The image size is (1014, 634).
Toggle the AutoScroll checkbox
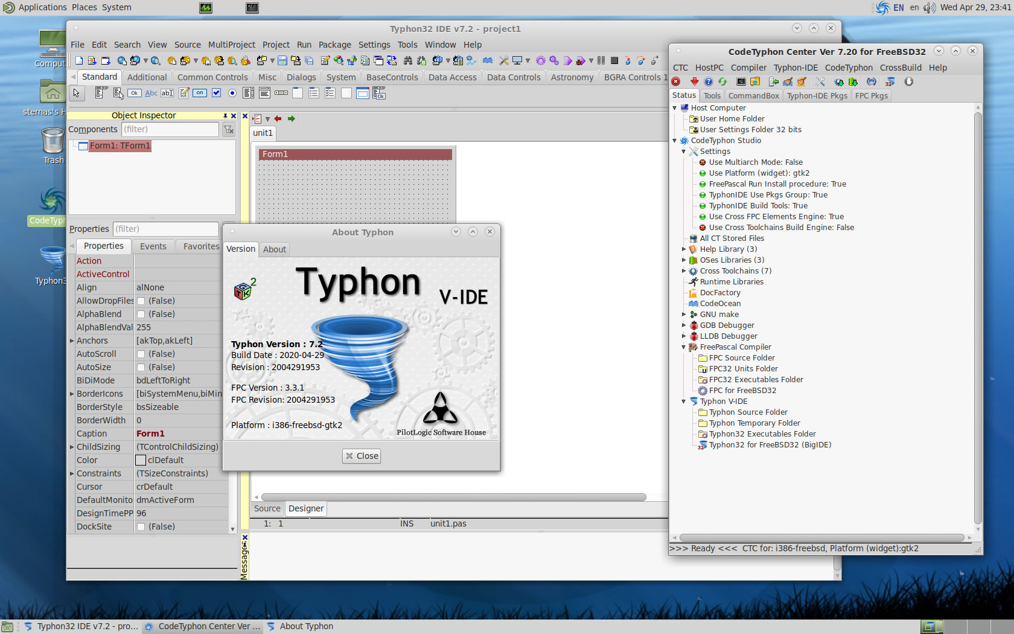click(141, 354)
